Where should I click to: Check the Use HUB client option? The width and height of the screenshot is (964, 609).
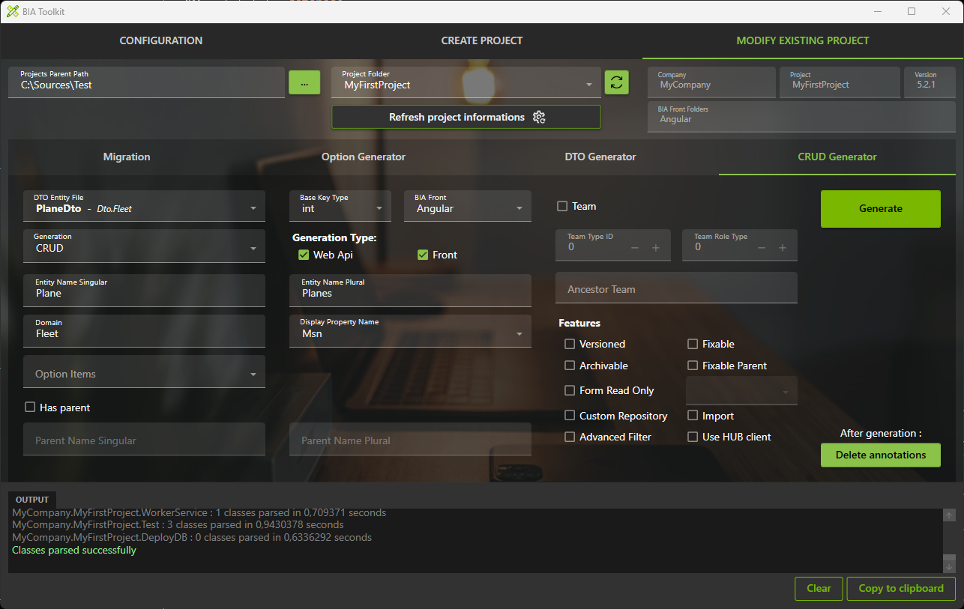(693, 437)
